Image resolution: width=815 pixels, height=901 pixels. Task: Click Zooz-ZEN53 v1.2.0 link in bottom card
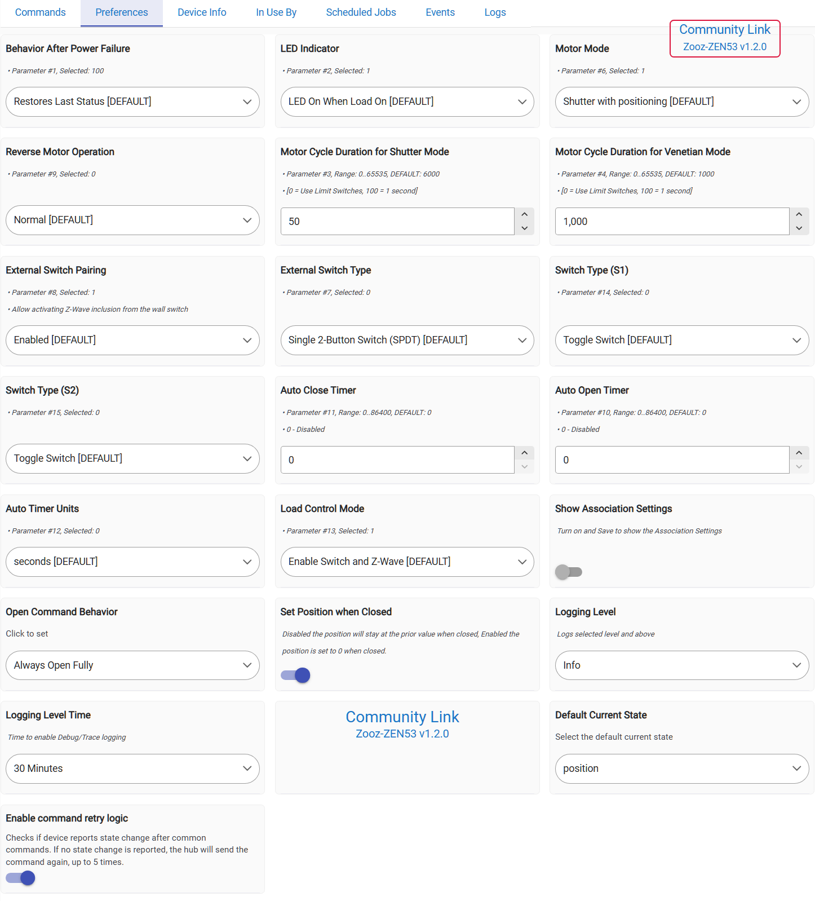[402, 734]
